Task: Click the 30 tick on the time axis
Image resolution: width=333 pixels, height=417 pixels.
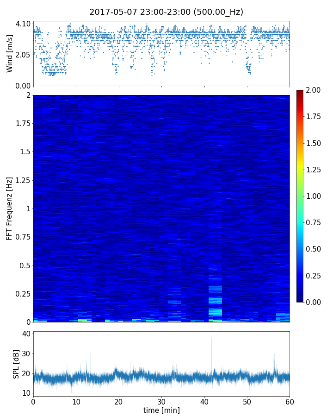Action: [x=161, y=401]
